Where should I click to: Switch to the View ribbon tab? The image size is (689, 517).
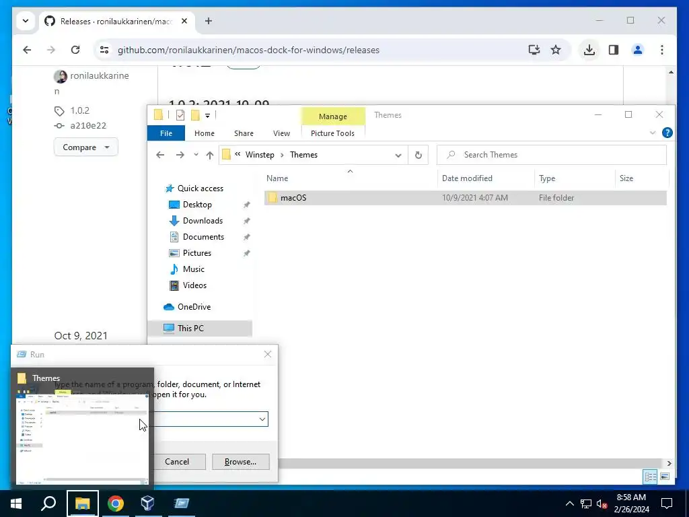pos(281,133)
